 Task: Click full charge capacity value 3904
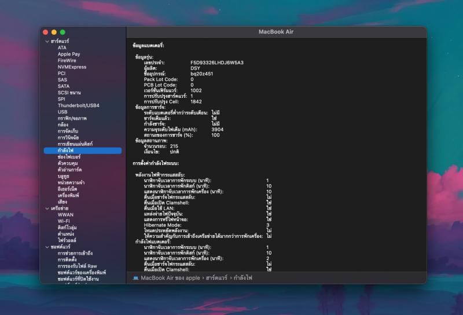pyautogui.click(x=218, y=130)
